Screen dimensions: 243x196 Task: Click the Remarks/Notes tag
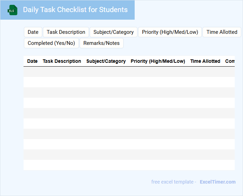[x=101, y=43]
